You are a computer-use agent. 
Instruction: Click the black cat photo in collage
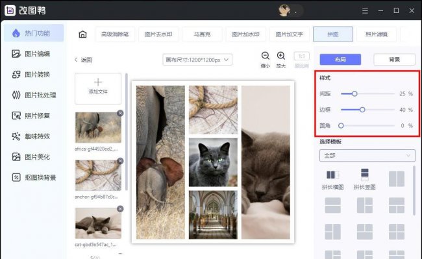pyautogui.click(x=213, y=162)
